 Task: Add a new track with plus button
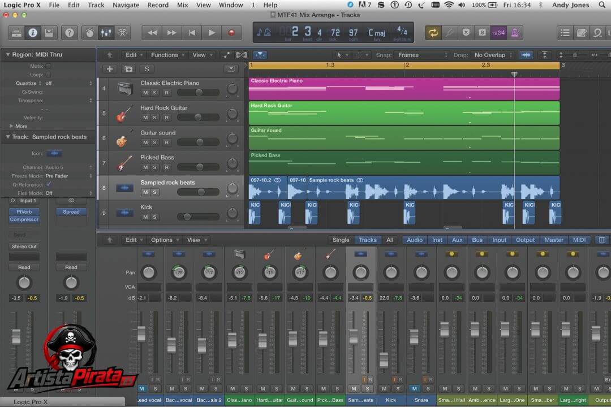(x=110, y=69)
